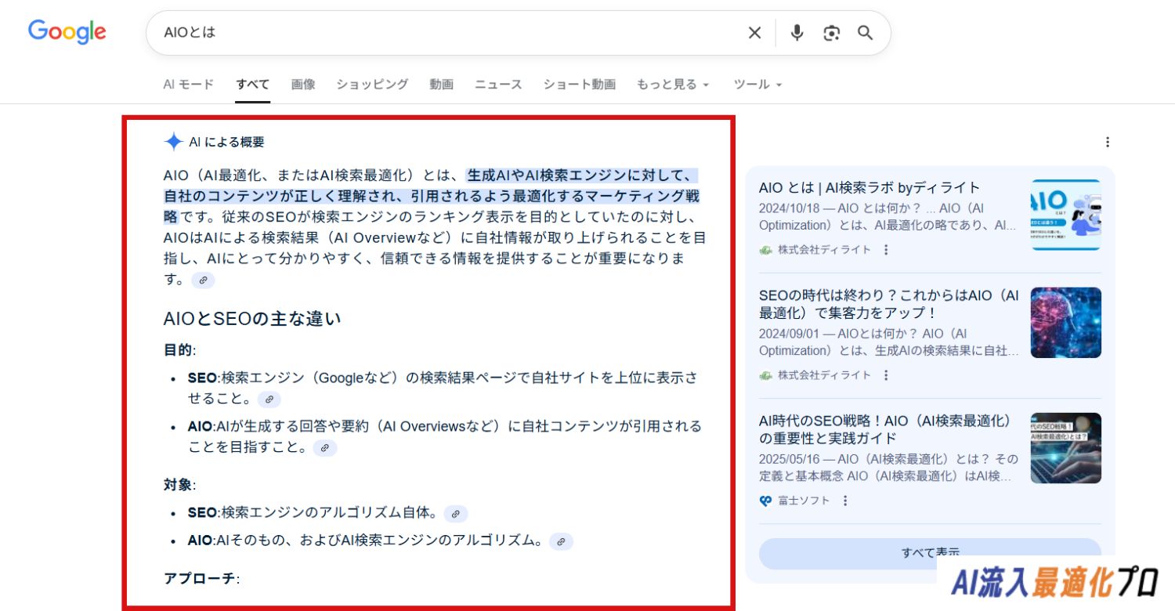Click the すべて表示 button
1175x611 pixels.
coord(929,551)
